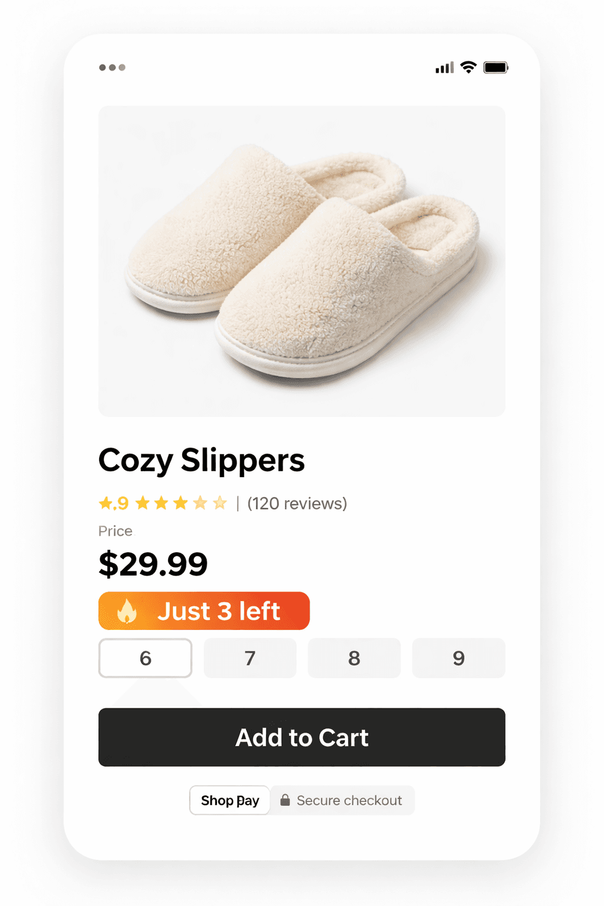Click the Secure checkout label
The image size is (604, 906).
coord(349,800)
